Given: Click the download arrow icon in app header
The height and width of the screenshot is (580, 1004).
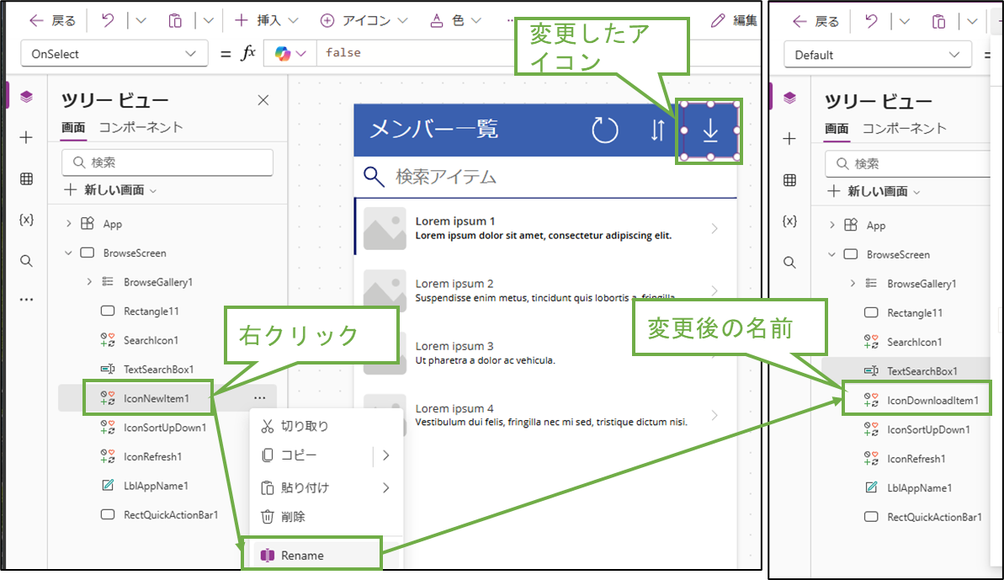Looking at the screenshot, I should tap(710, 130).
